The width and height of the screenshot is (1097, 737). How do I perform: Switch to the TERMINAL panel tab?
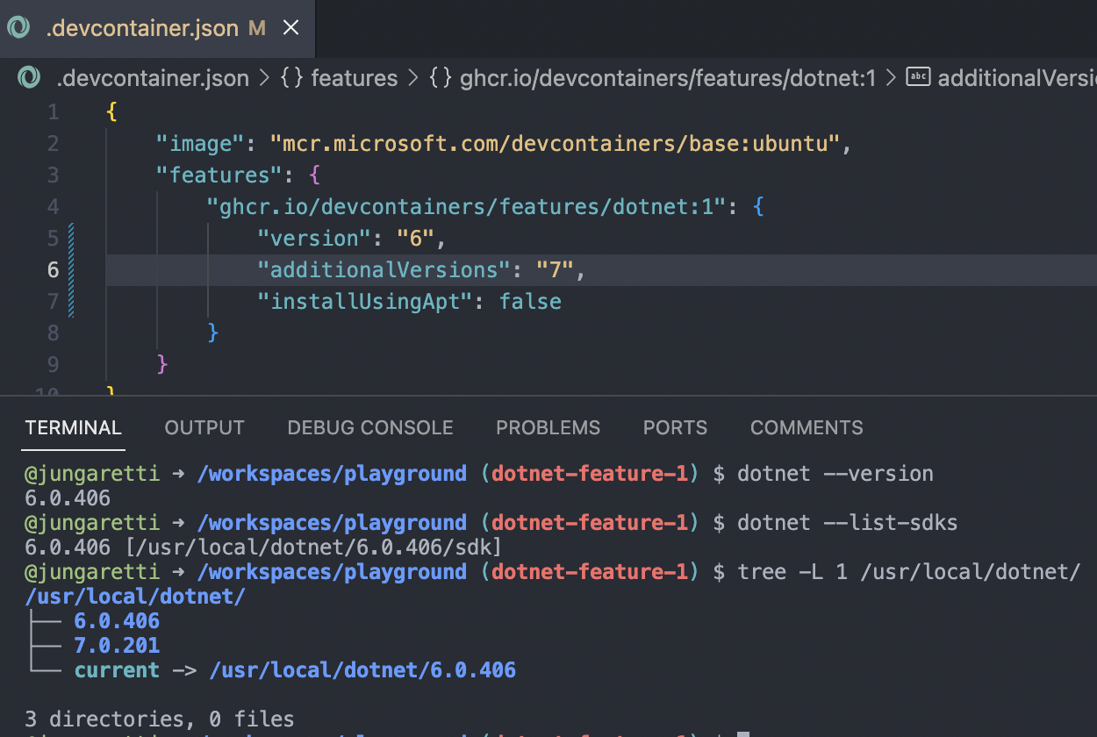74,428
